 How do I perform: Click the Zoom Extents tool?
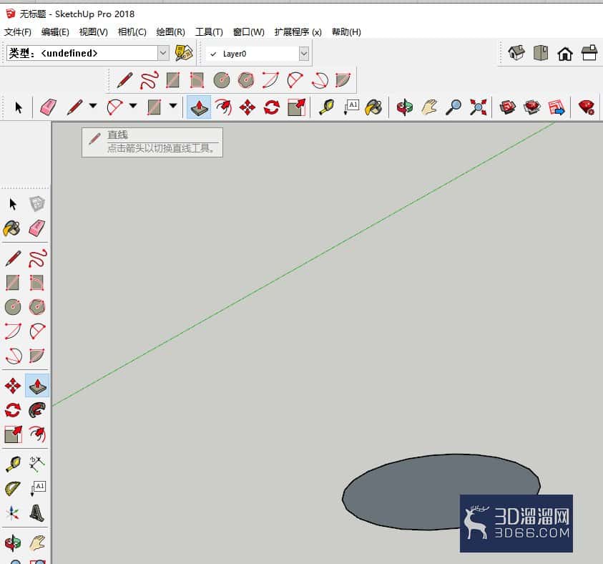pos(478,107)
